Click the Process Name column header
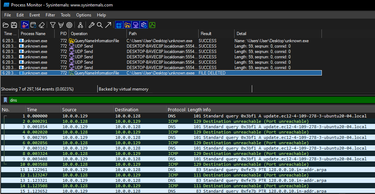This screenshot has height=194, width=375. point(33,34)
